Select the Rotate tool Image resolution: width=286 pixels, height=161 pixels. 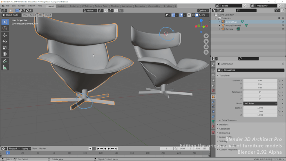pyautogui.click(x=5, y=41)
